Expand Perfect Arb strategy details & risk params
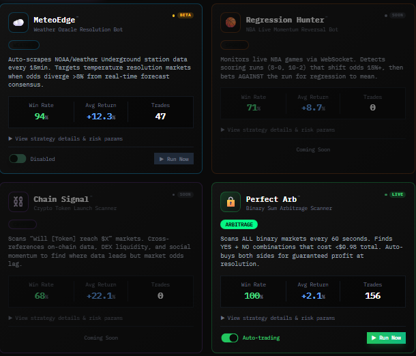 [x=278, y=318]
